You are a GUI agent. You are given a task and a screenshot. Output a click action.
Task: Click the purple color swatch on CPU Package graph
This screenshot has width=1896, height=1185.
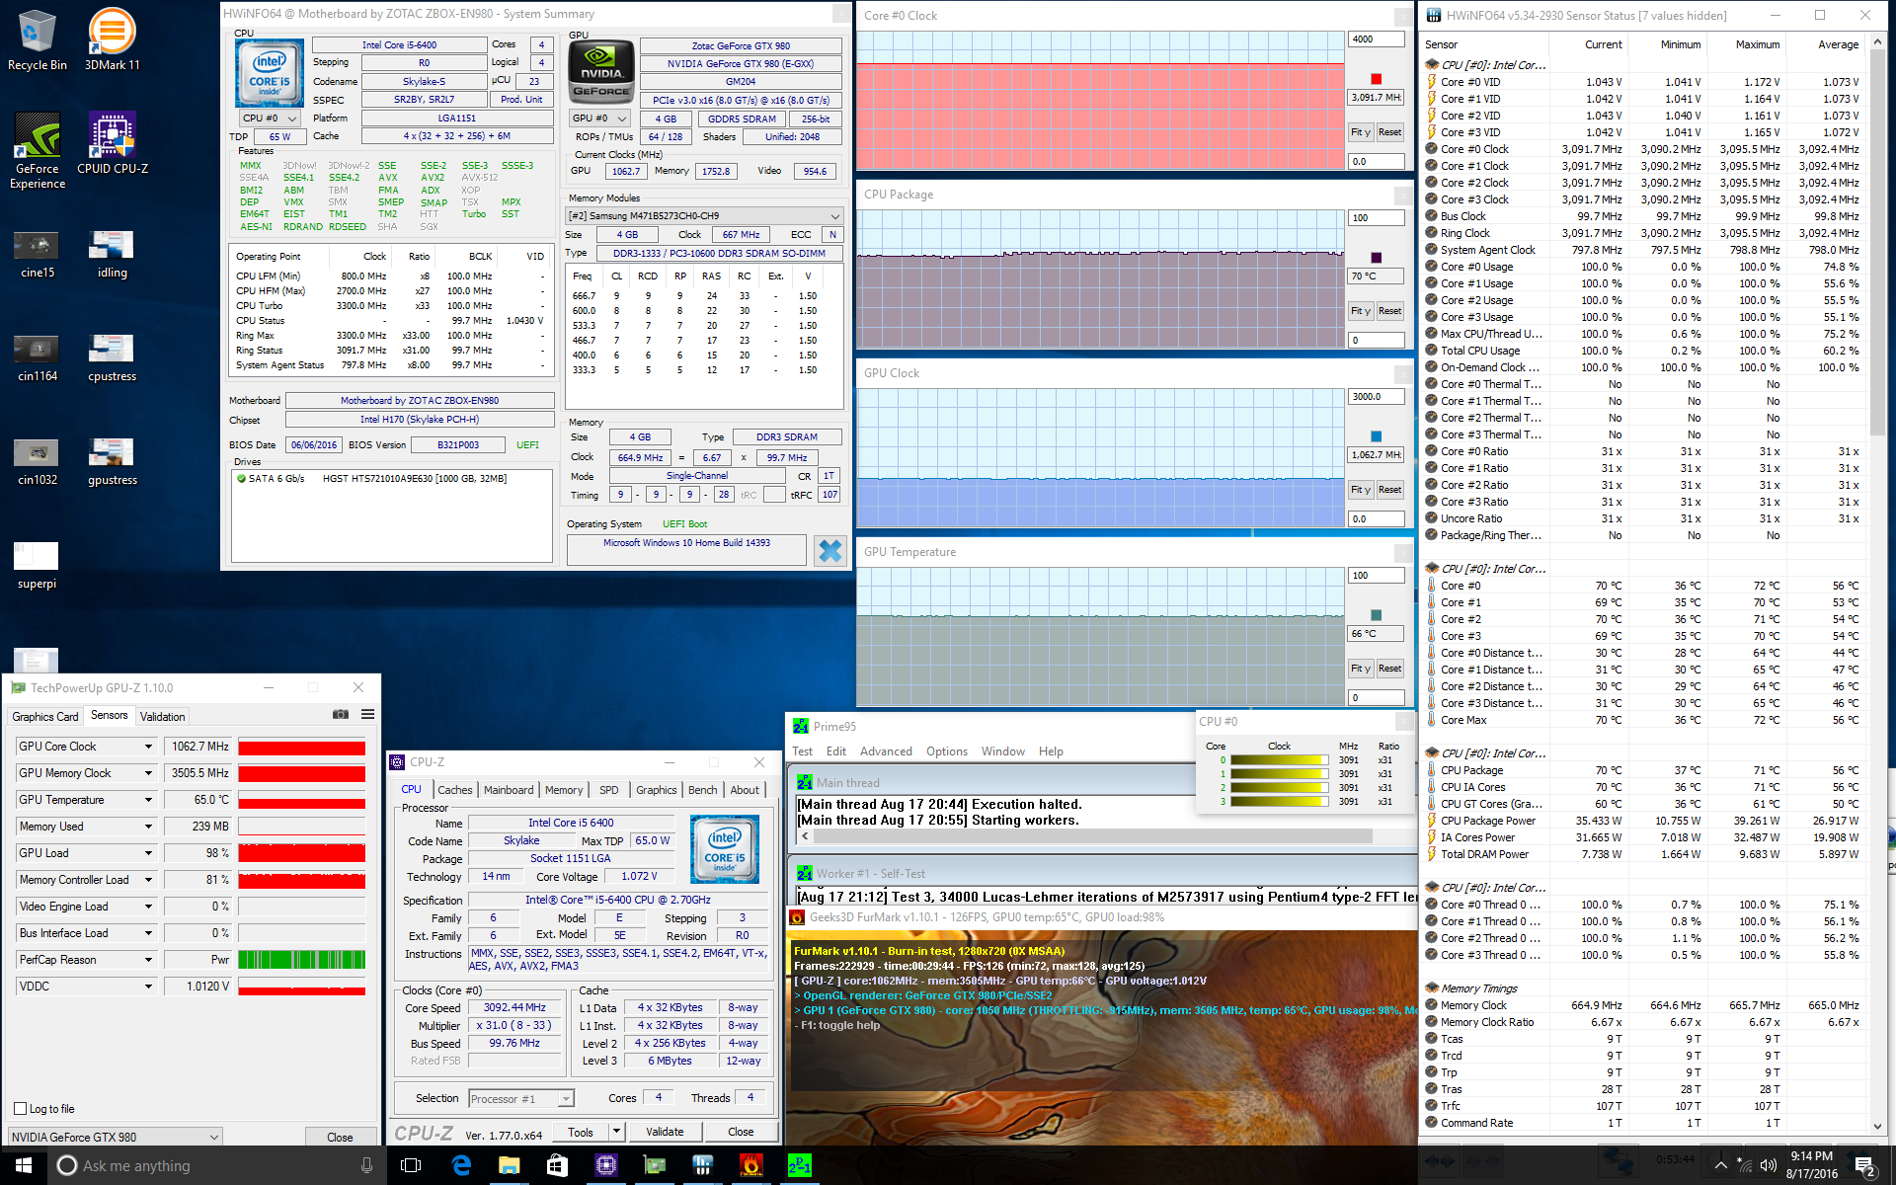pyautogui.click(x=1376, y=258)
